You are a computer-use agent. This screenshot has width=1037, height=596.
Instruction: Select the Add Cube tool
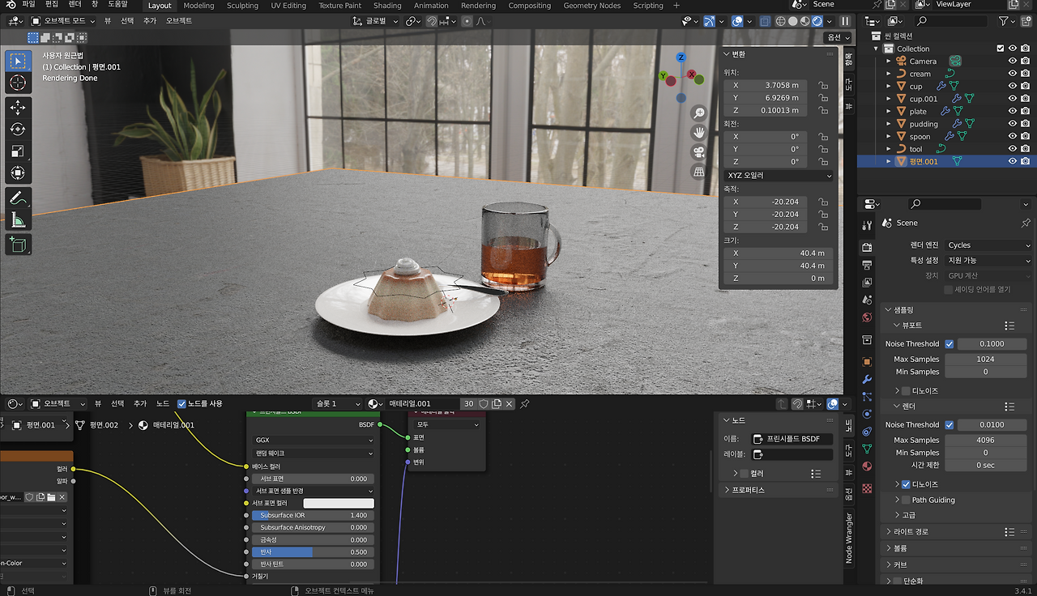tap(18, 244)
